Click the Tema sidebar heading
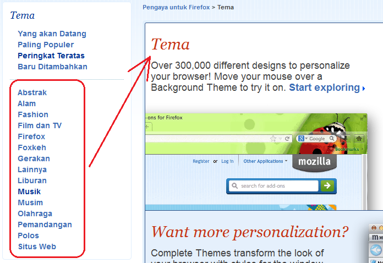Image resolution: width=383 pixels, height=263 pixels. click(x=22, y=15)
